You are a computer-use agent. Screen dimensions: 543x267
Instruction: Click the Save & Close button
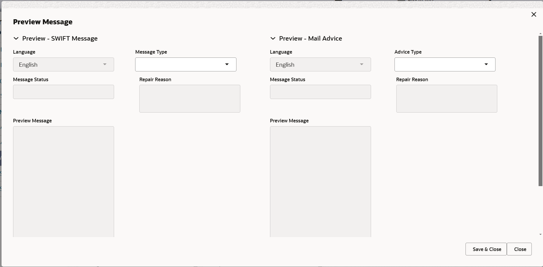[x=486, y=249]
